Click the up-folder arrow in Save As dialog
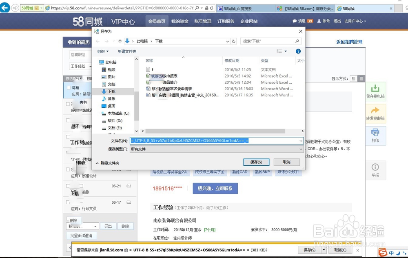This screenshot has height=258, width=408. click(x=120, y=41)
